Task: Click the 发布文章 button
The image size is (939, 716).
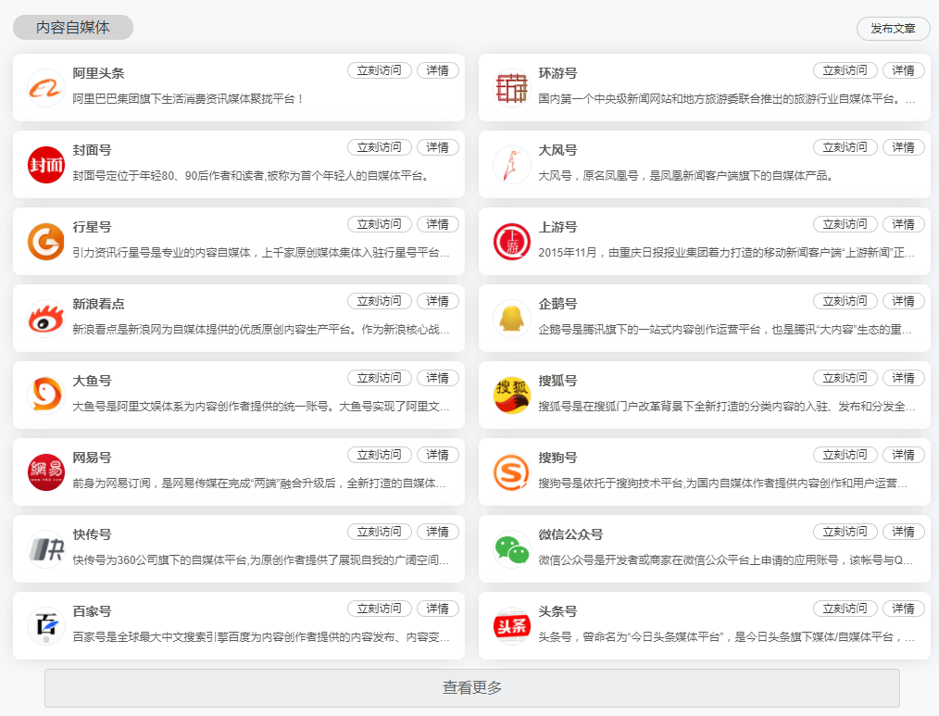Action: (x=893, y=28)
